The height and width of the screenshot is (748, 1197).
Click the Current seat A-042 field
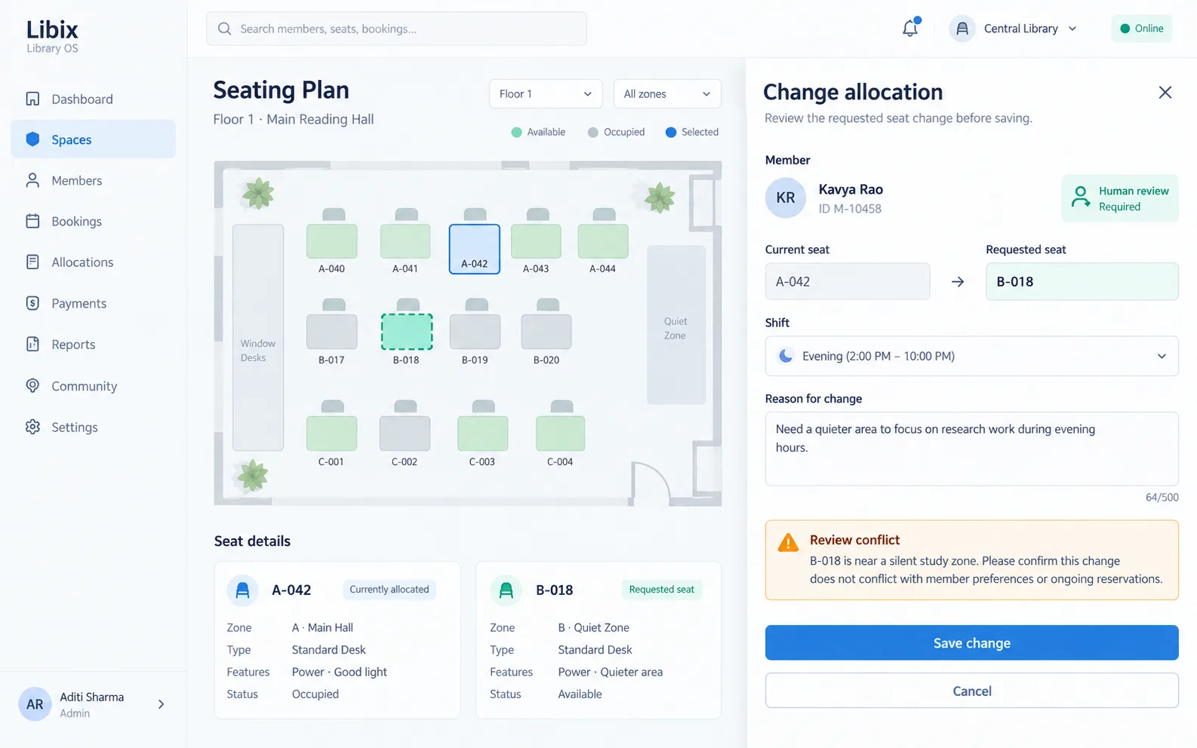click(848, 281)
